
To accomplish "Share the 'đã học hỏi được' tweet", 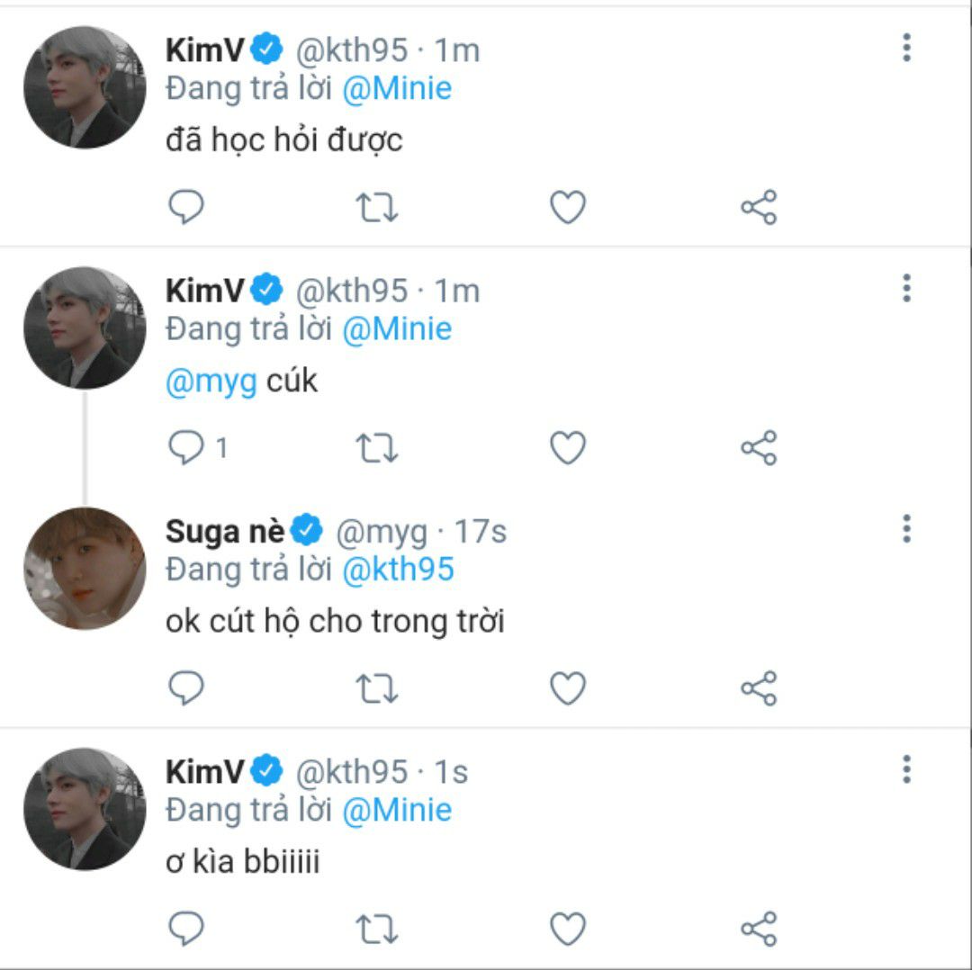I will (x=759, y=208).
